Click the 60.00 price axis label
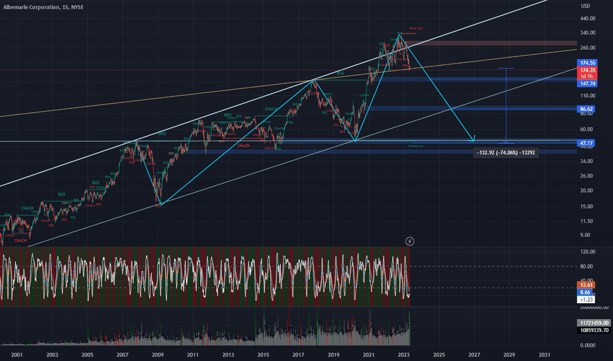This screenshot has width=613, height=361. point(586,129)
